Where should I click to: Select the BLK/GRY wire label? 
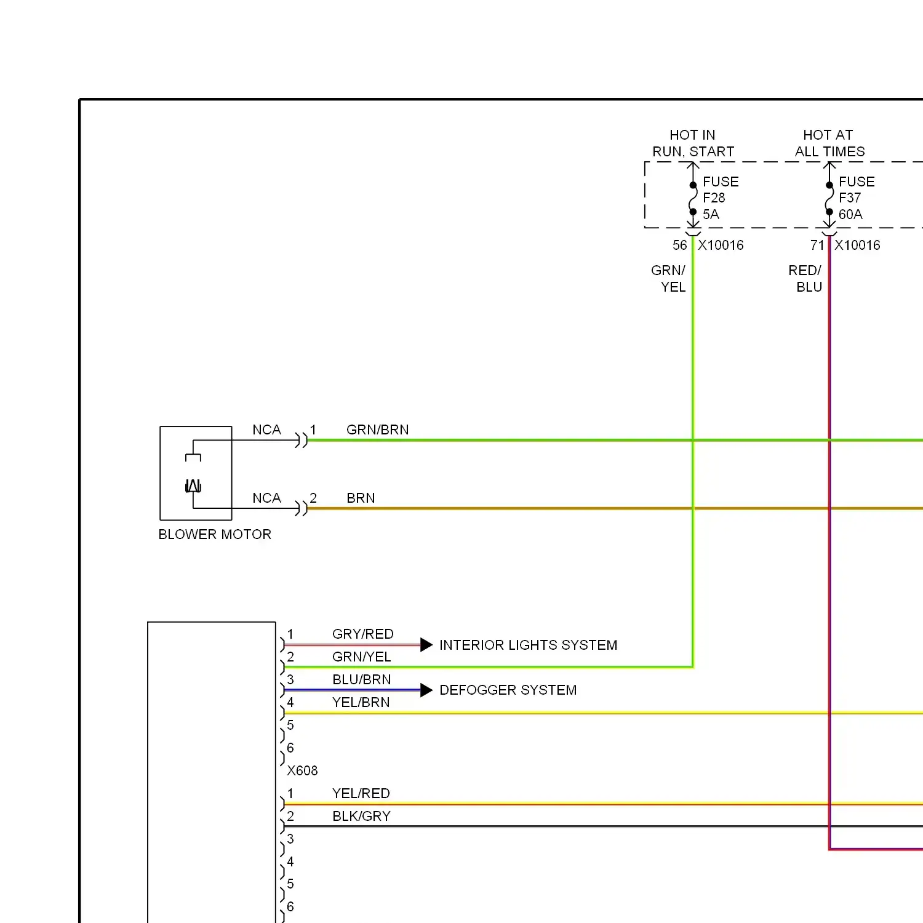pyautogui.click(x=361, y=816)
